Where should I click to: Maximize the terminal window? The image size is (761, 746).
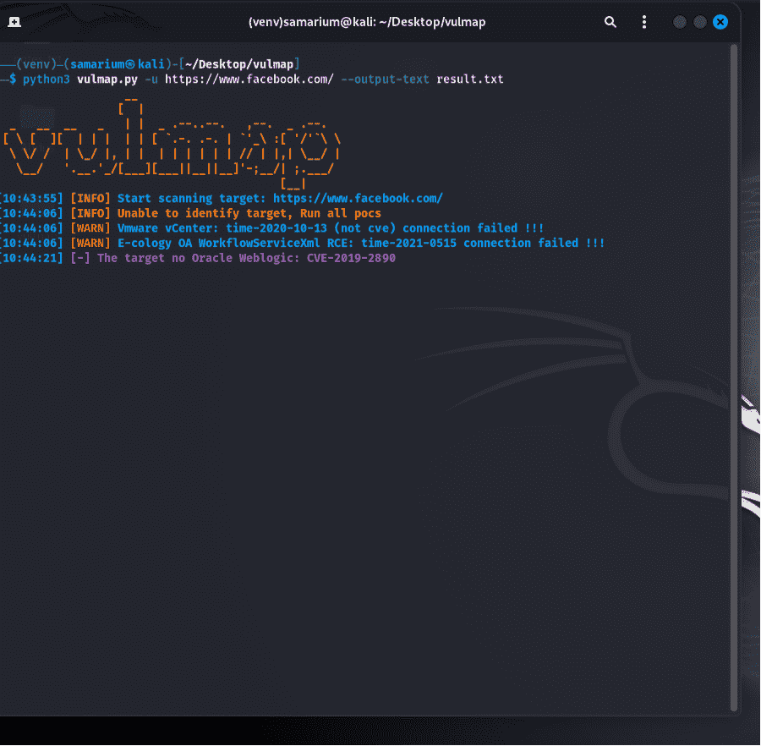tap(700, 22)
